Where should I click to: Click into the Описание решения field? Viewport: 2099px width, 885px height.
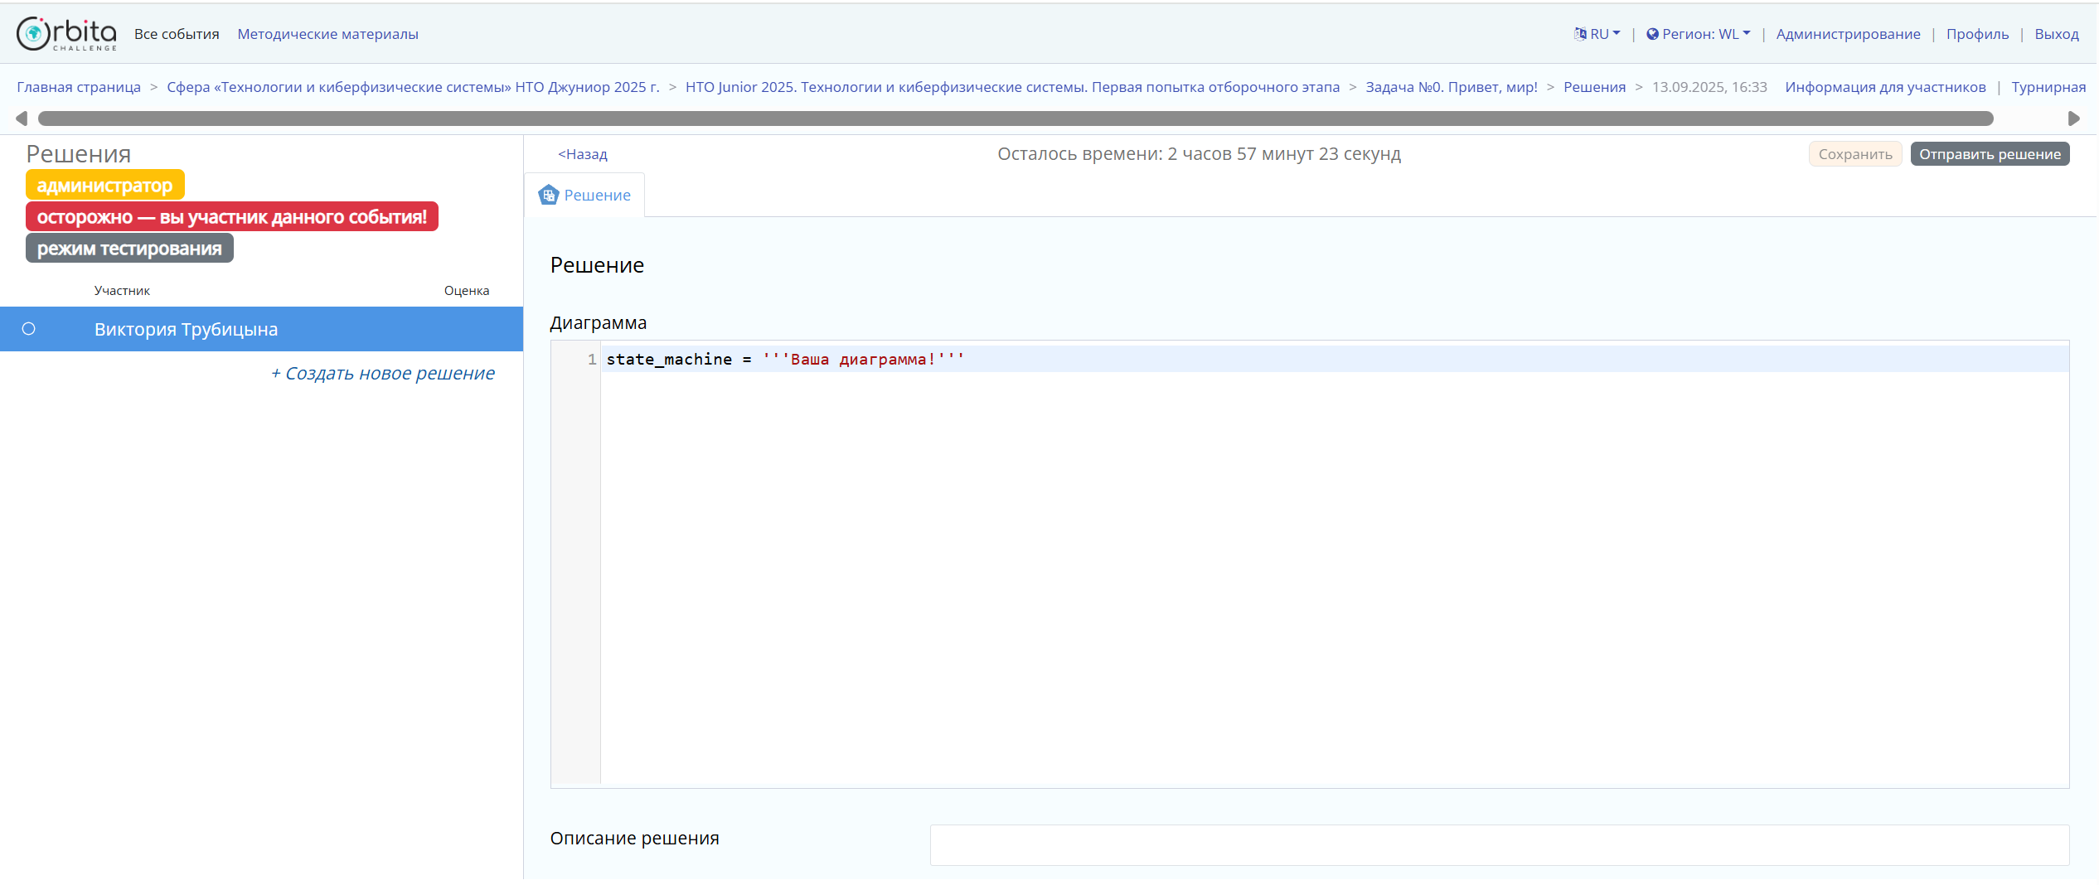tap(1499, 844)
